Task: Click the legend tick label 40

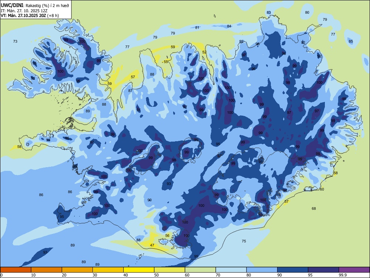Action: click(125, 275)
